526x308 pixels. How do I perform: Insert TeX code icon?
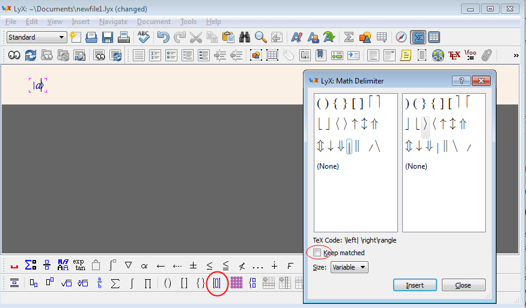click(x=454, y=55)
